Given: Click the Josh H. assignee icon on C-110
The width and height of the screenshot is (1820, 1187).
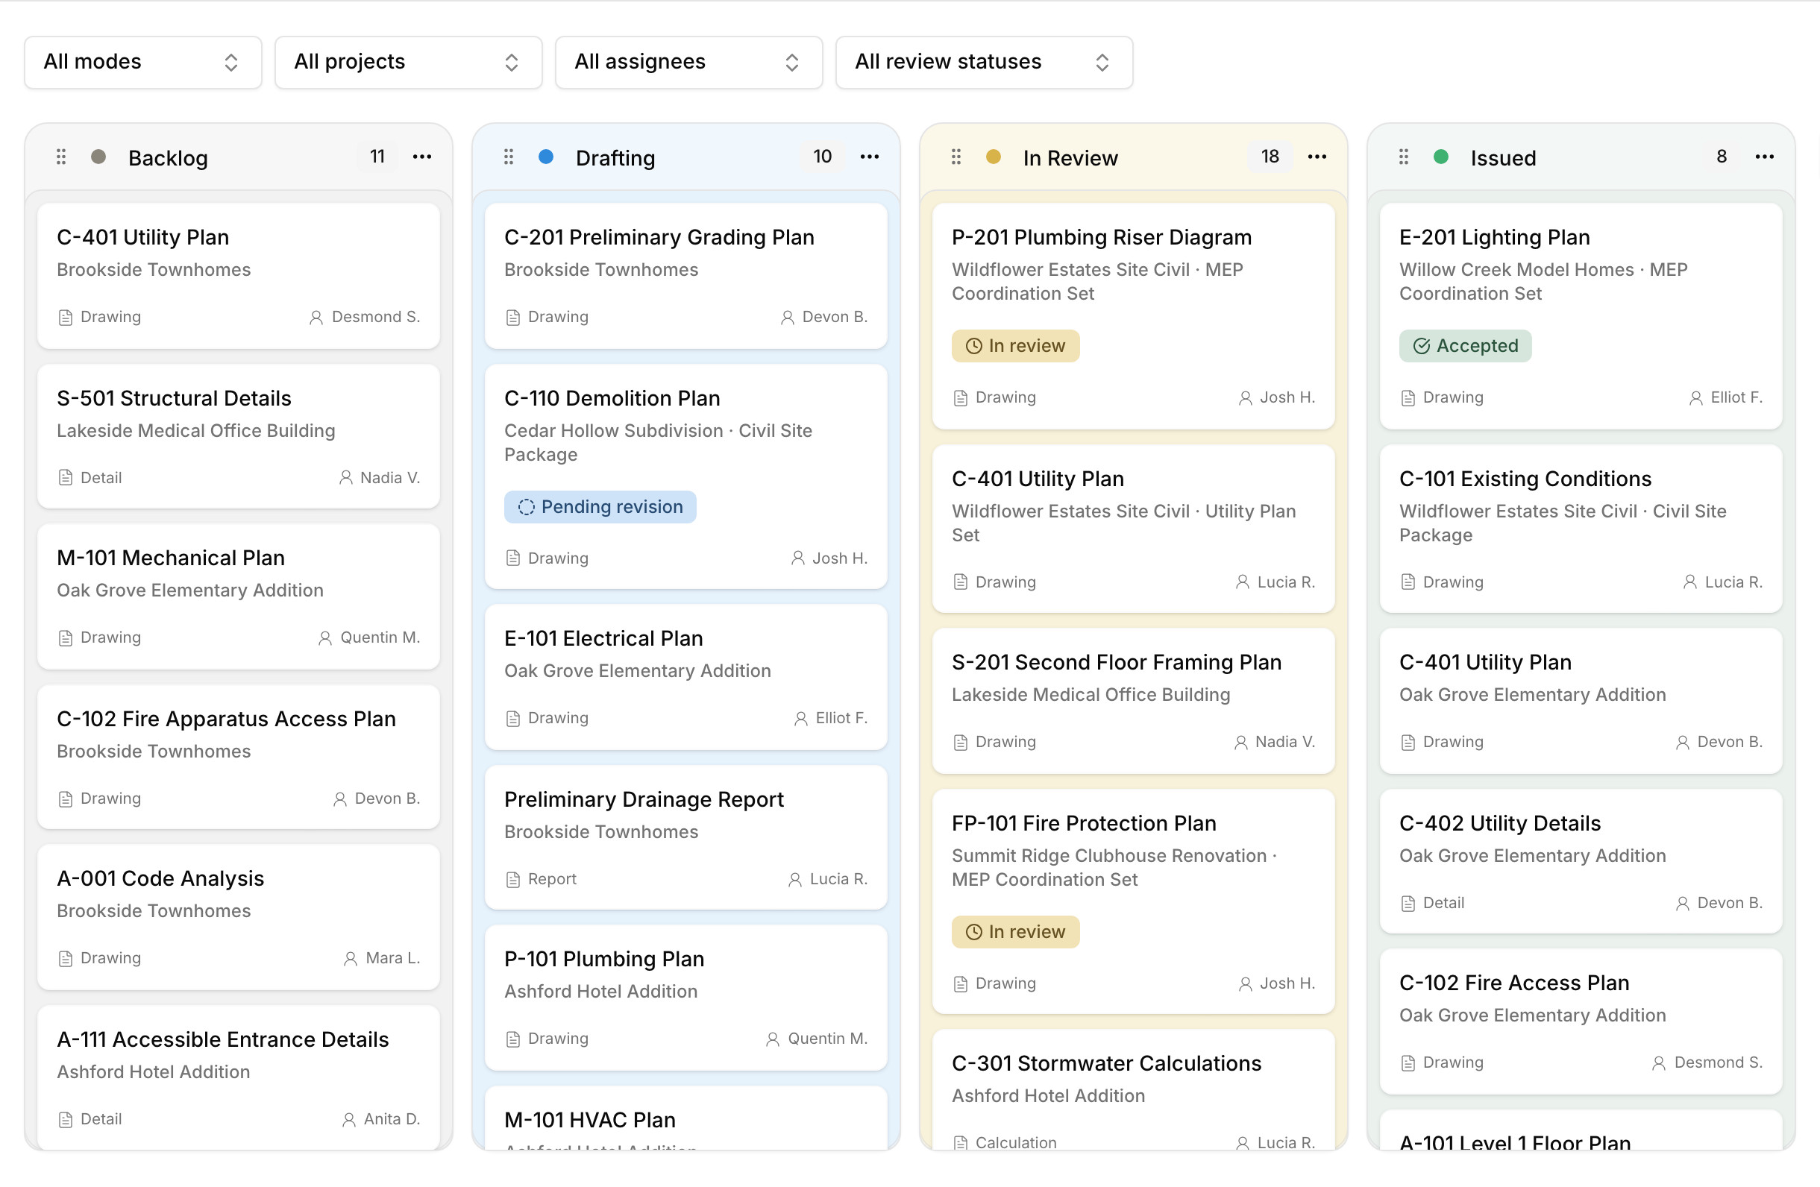Looking at the screenshot, I should (797, 558).
